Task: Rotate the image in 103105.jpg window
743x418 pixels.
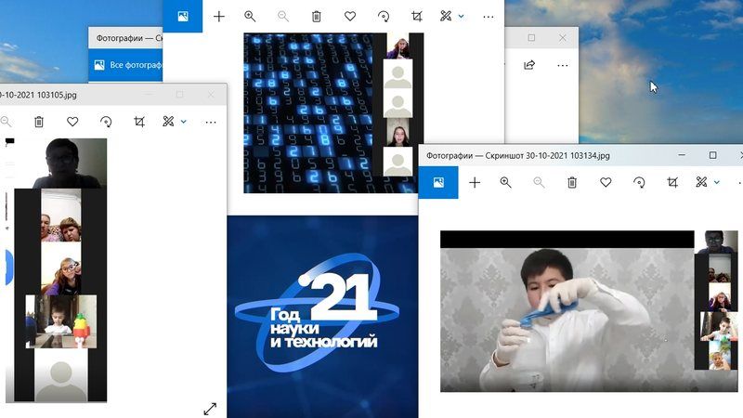Action: [x=106, y=122]
